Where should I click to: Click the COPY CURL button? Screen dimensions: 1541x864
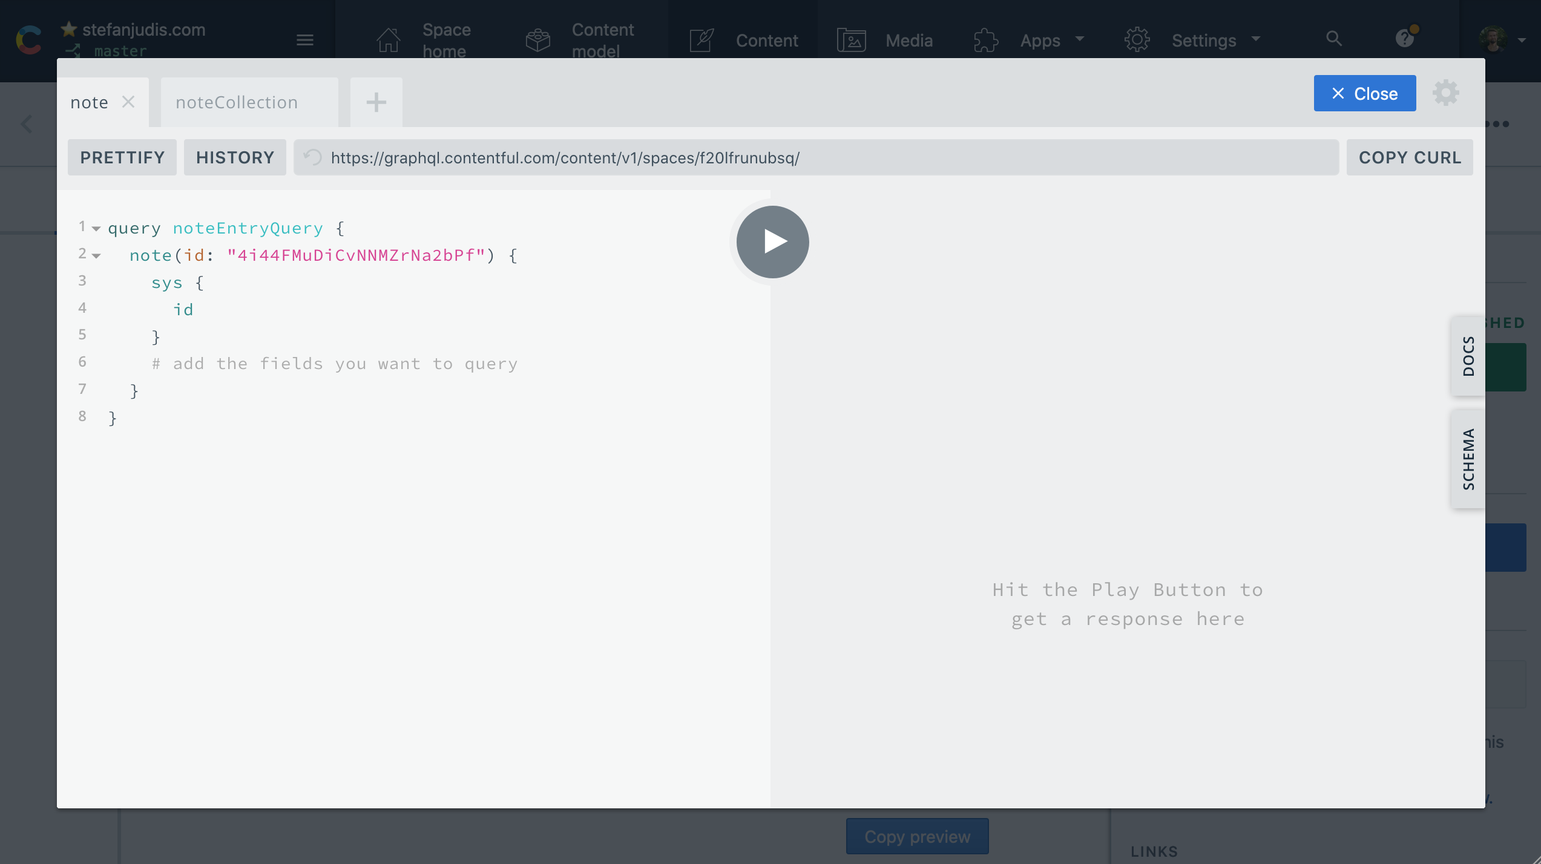[1409, 157]
